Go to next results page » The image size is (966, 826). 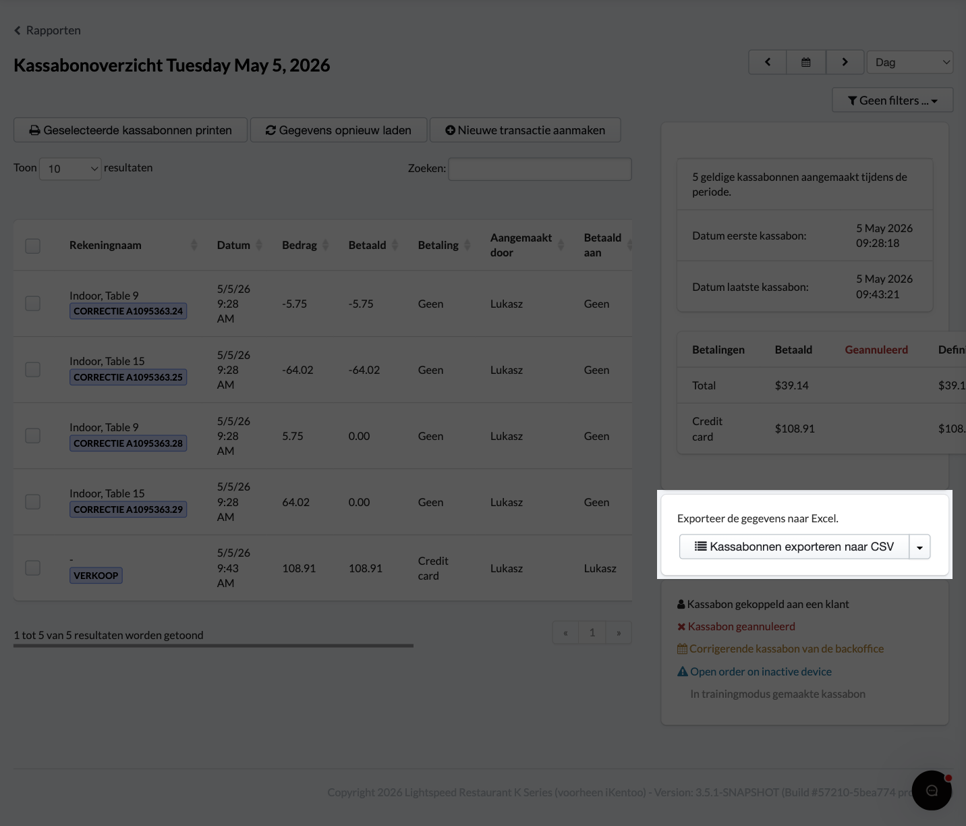pos(619,632)
